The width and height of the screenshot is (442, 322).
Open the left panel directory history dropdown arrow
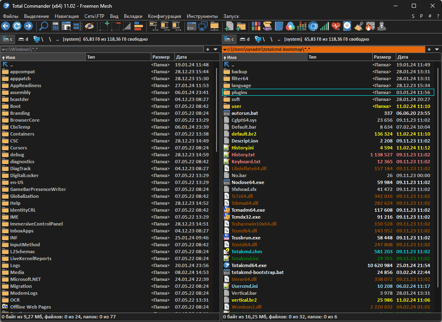click(216, 49)
